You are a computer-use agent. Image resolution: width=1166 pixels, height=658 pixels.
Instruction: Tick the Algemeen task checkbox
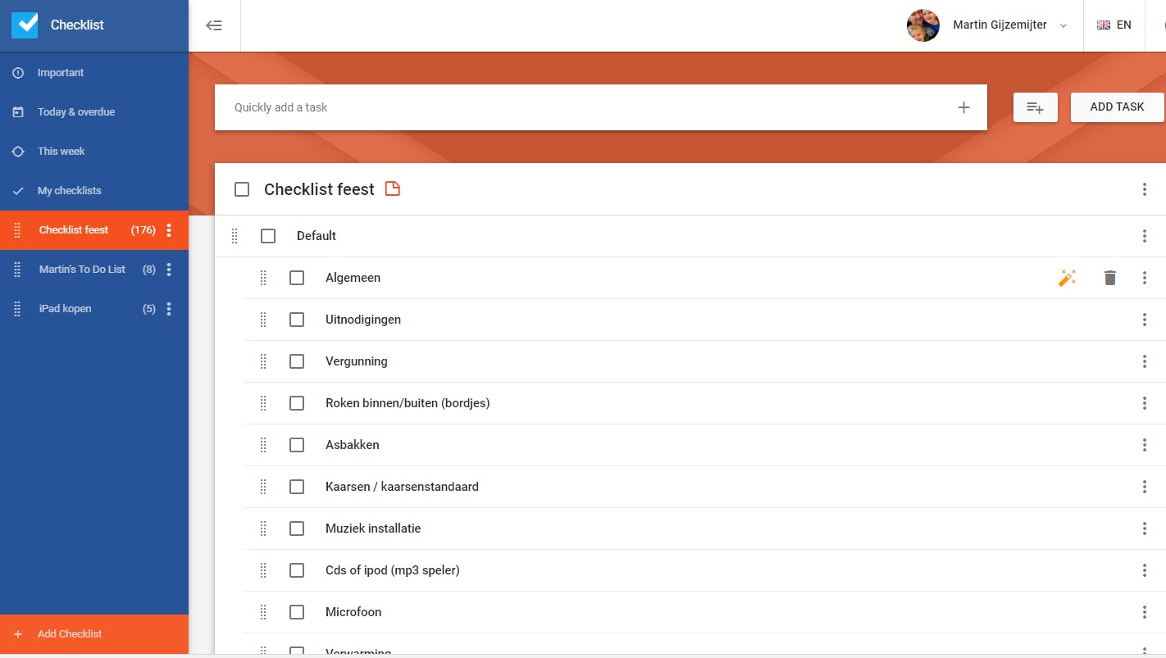(x=297, y=278)
